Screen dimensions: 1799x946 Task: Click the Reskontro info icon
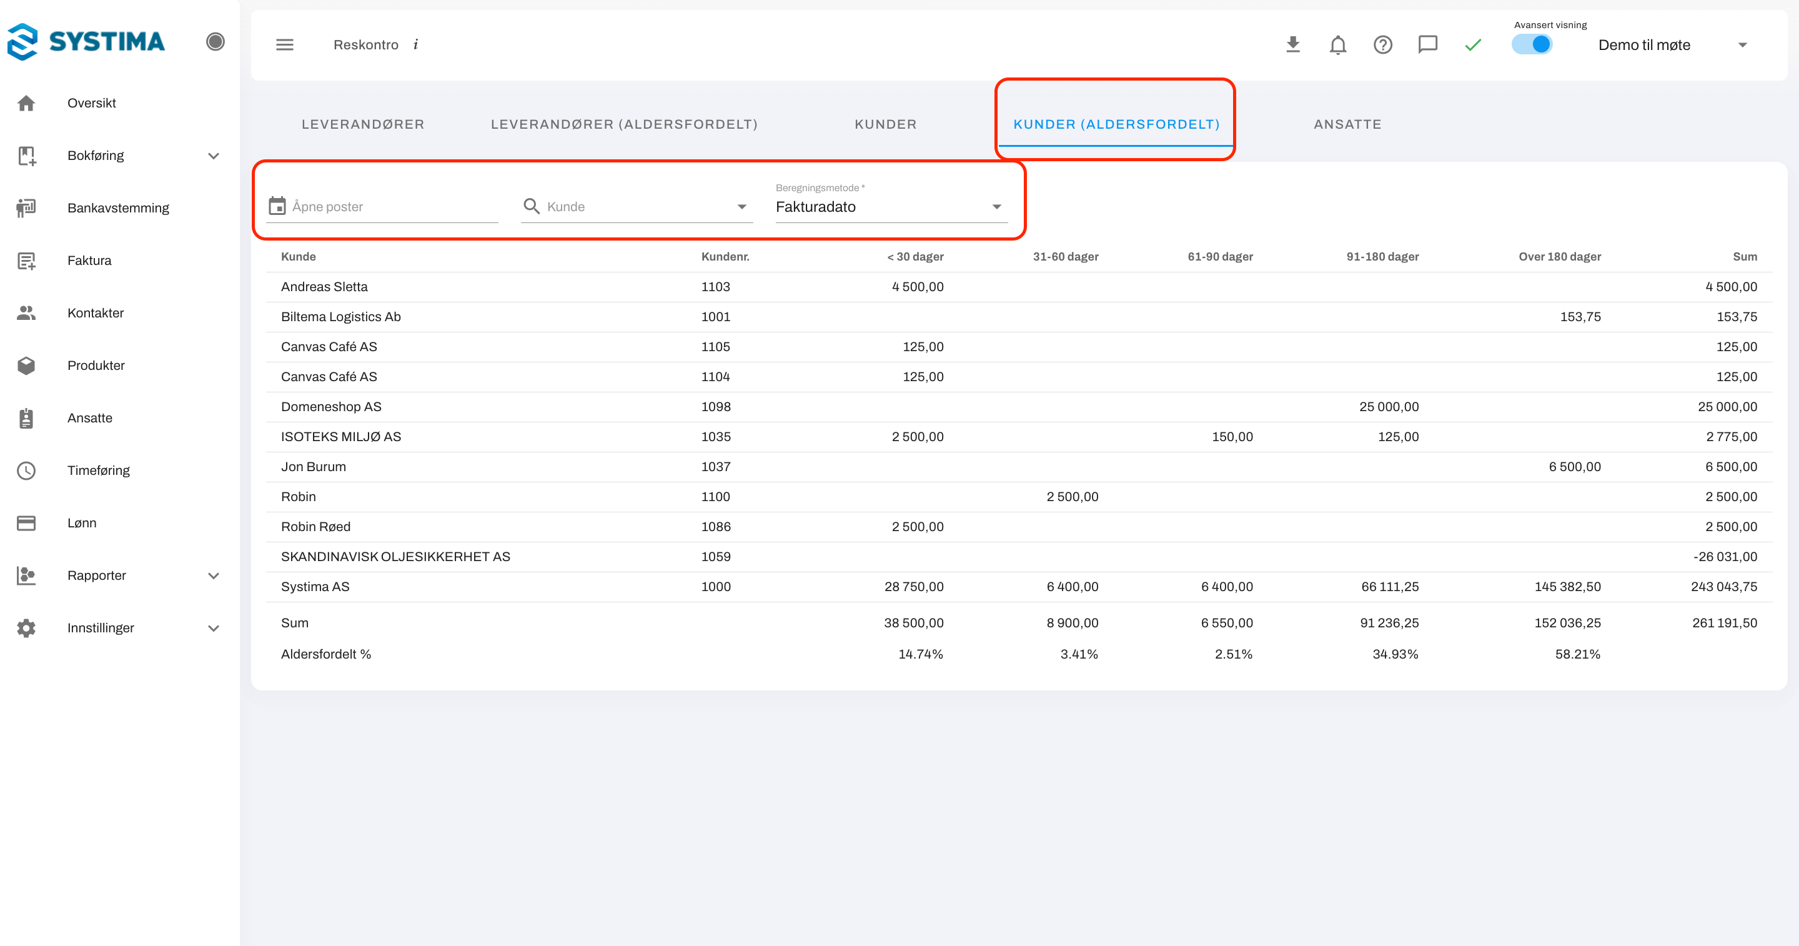click(x=415, y=45)
